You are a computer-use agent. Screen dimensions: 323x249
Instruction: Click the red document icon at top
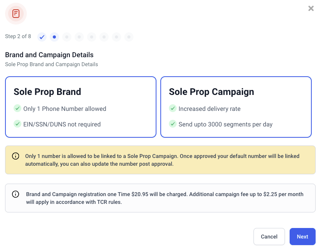[x=16, y=14]
